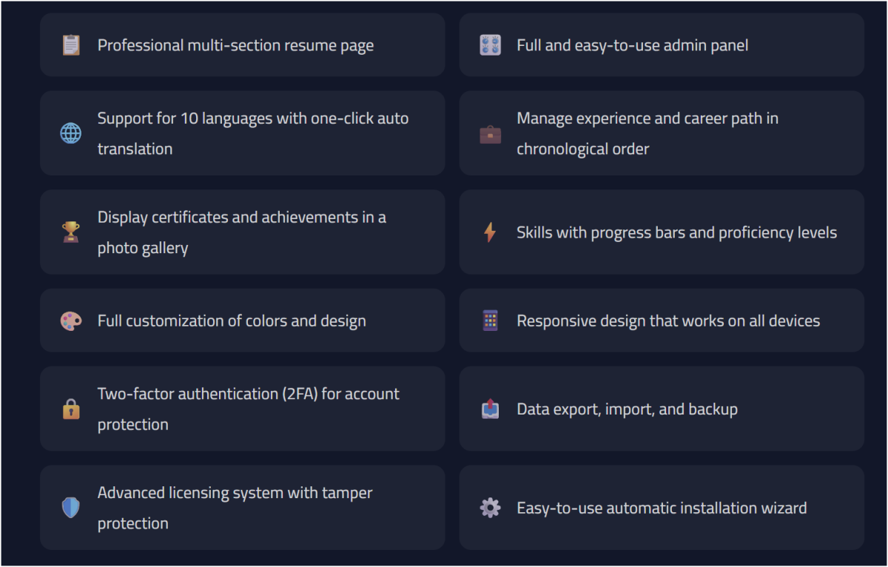888x567 pixels.
Task: Click 'Full and easy-to-use admin panel' text
Action: pyautogui.click(x=632, y=45)
